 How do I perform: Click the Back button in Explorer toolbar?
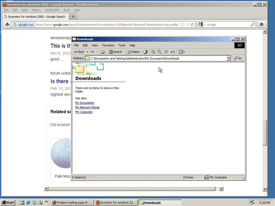(x=79, y=52)
